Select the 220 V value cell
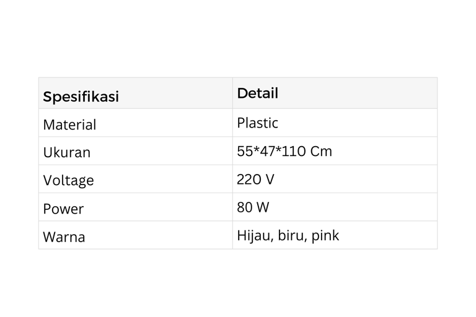The image size is (476, 317). coord(255,180)
